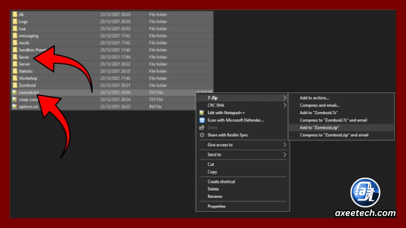Select the Logs folder name
The height and width of the screenshot is (228, 406).
pos(23,22)
